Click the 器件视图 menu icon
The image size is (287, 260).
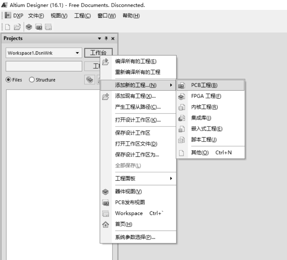point(106,192)
